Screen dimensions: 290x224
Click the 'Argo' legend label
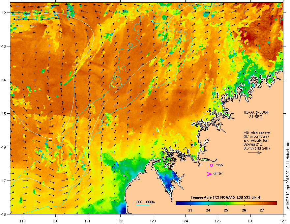[219, 164]
